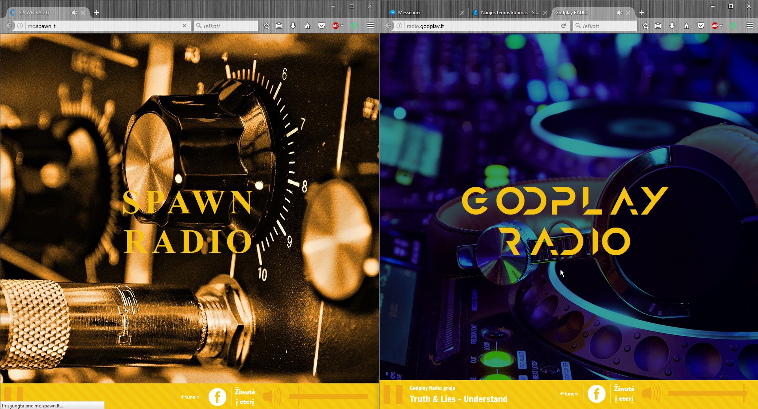
Task: Show site info icon for radio.godplay.lt
Action: point(399,26)
